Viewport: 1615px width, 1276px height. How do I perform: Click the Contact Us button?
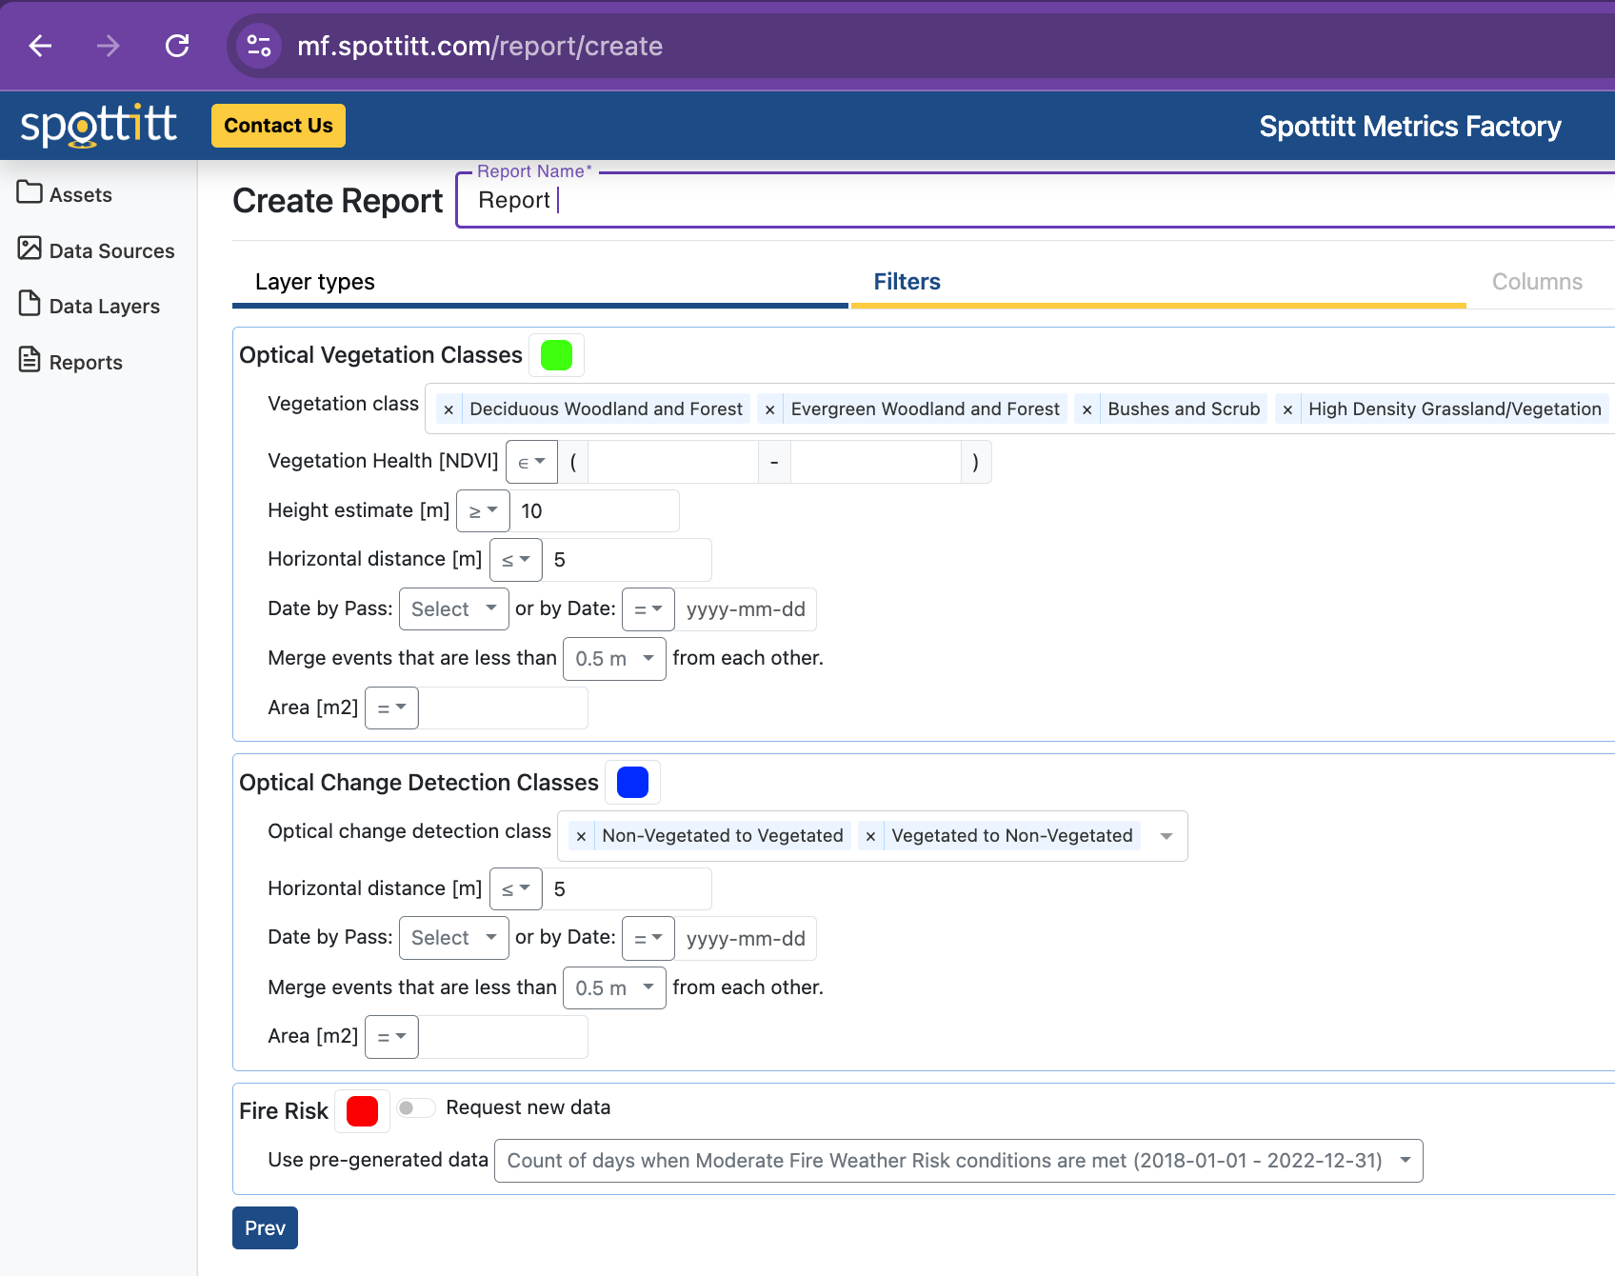278,126
